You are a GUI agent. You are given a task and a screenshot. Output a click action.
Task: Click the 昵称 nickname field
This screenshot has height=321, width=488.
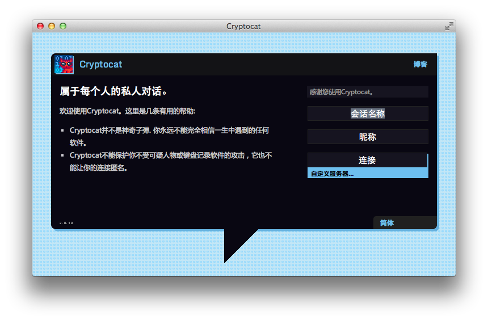tap(368, 137)
